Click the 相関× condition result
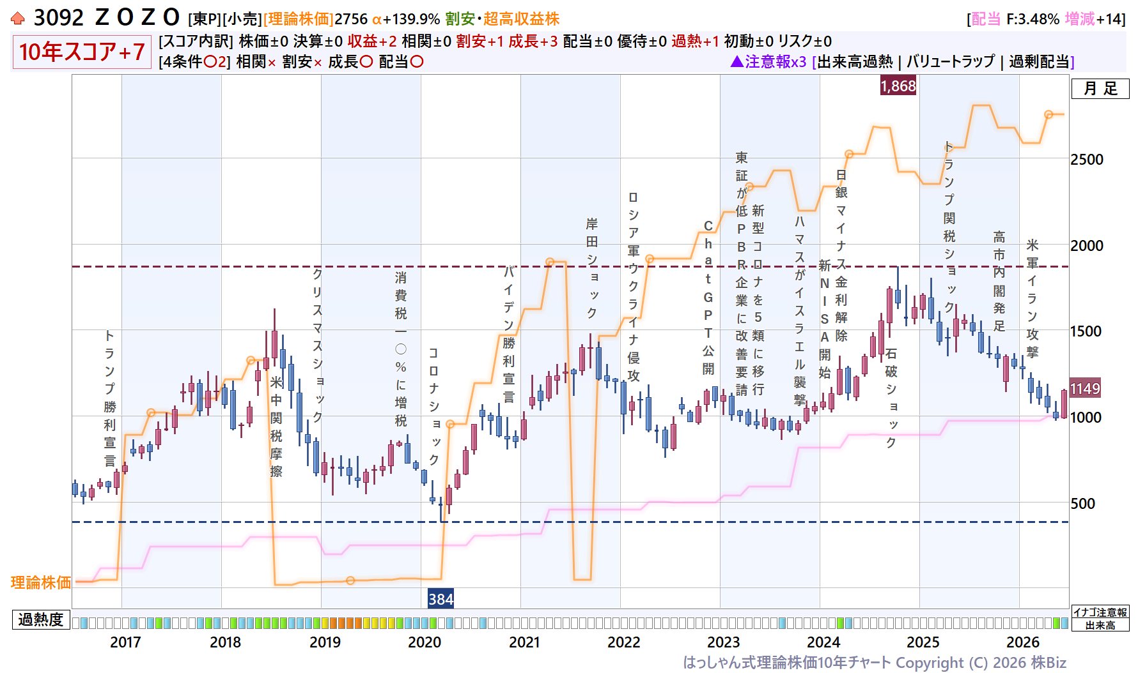The height and width of the screenshot is (673, 1138). click(x=256, y=62)
